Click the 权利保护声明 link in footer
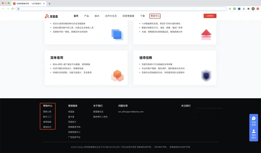Screen dimensions: 261x153 [x=160, y=147]
